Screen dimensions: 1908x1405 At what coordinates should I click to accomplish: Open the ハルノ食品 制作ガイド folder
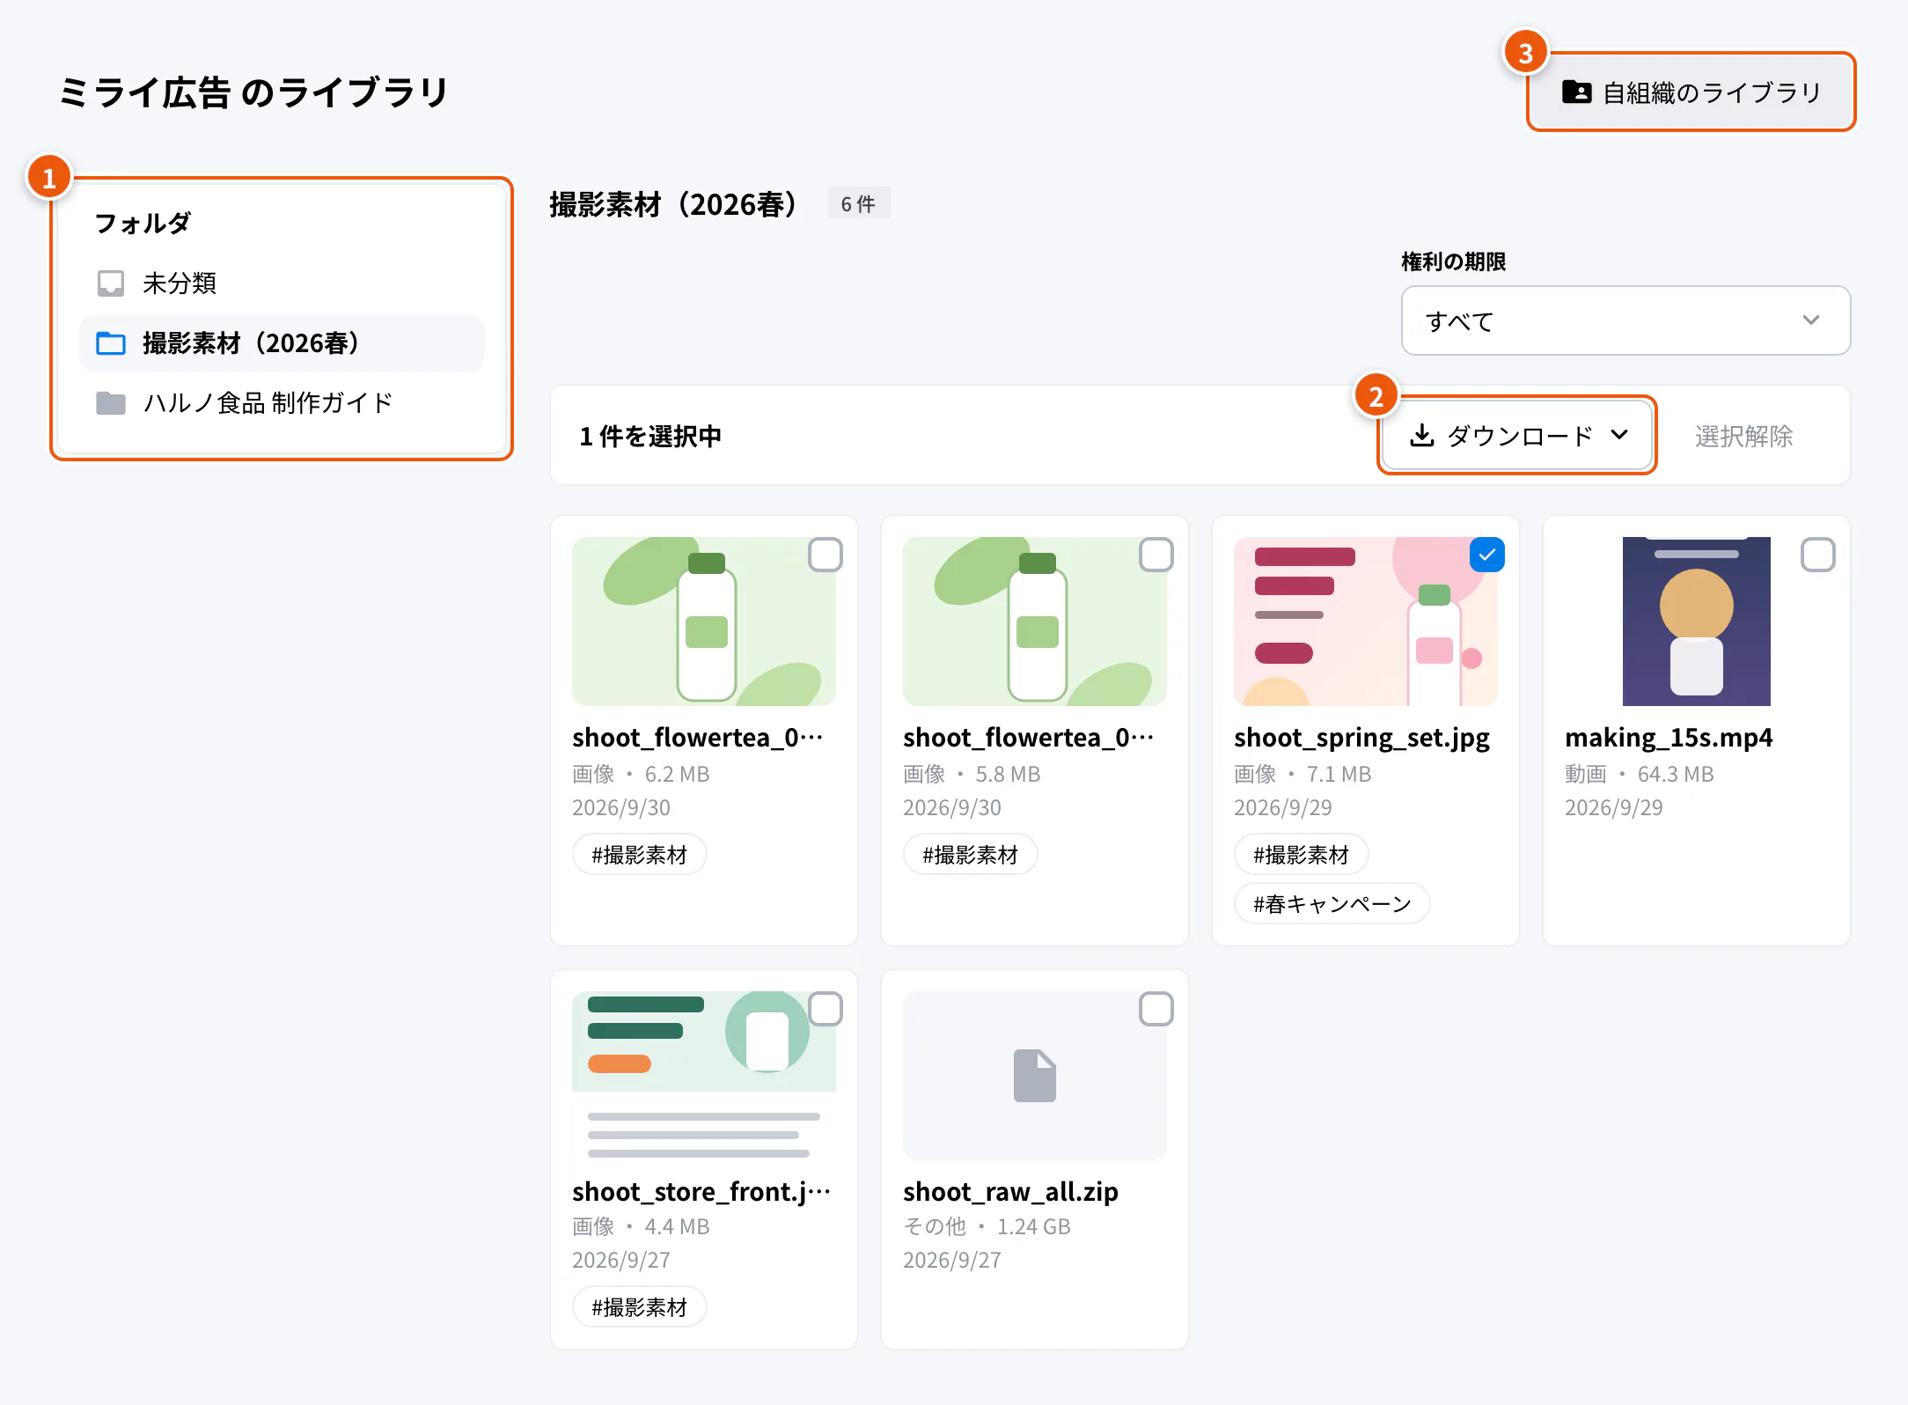282,403
